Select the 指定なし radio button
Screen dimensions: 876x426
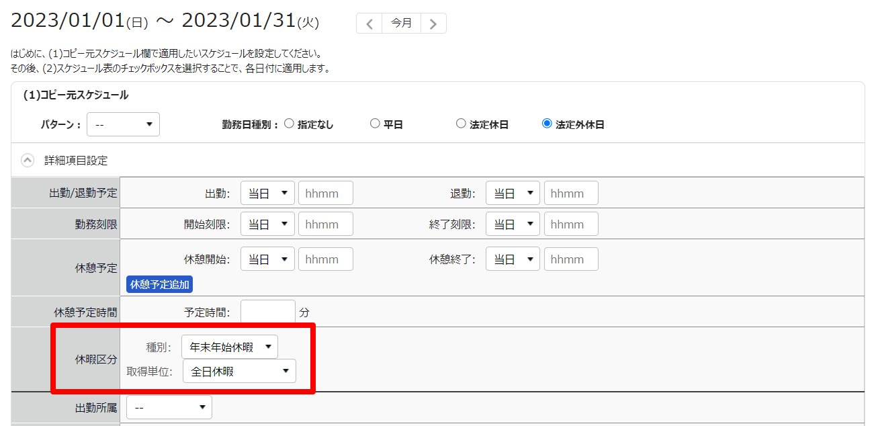[289, 124]
